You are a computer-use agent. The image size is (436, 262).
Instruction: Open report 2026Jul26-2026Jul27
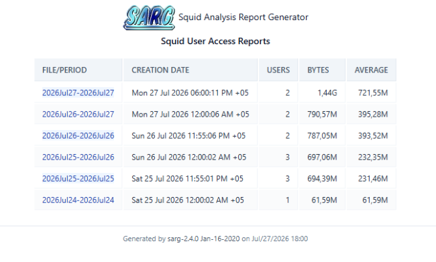78,114
